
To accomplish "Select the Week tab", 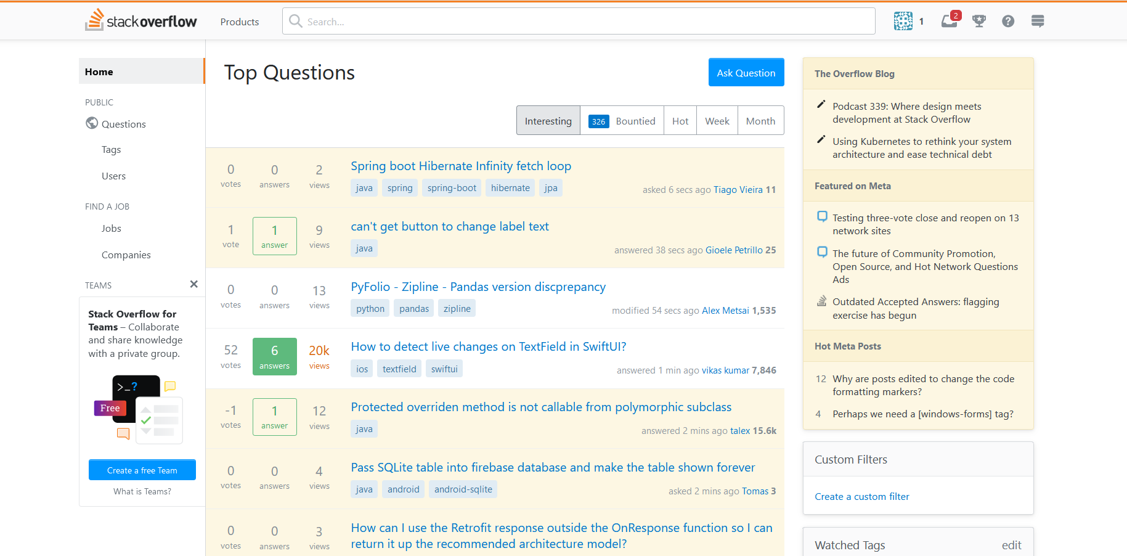I will (x=717, y=121).
